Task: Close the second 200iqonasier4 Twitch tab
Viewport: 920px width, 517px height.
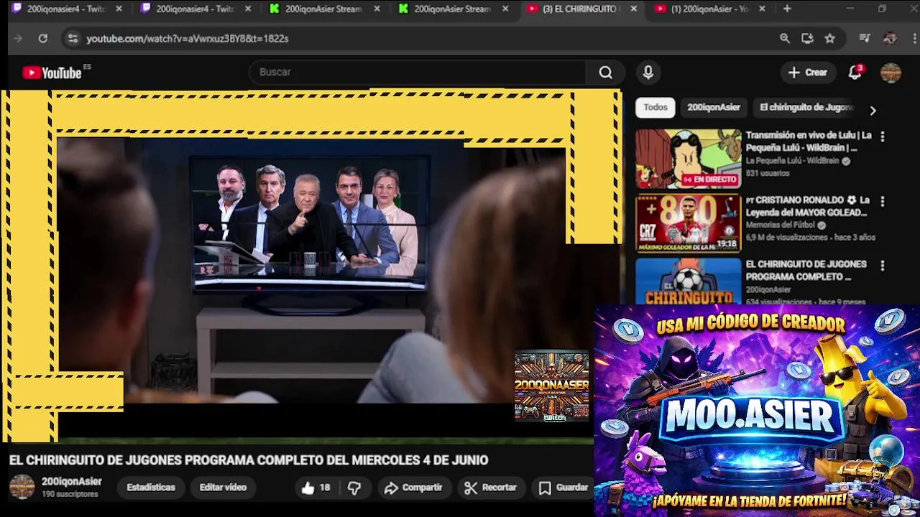Action: coord(248,9)
